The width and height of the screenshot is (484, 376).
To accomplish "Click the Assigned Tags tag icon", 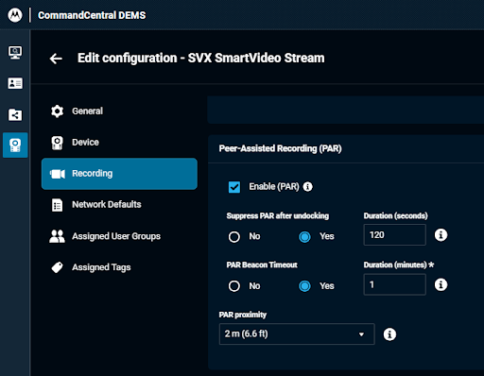I will point(57,267).
